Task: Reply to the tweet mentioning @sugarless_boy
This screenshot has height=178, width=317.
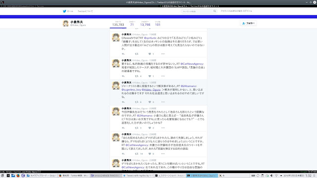Action: point(123,102)
